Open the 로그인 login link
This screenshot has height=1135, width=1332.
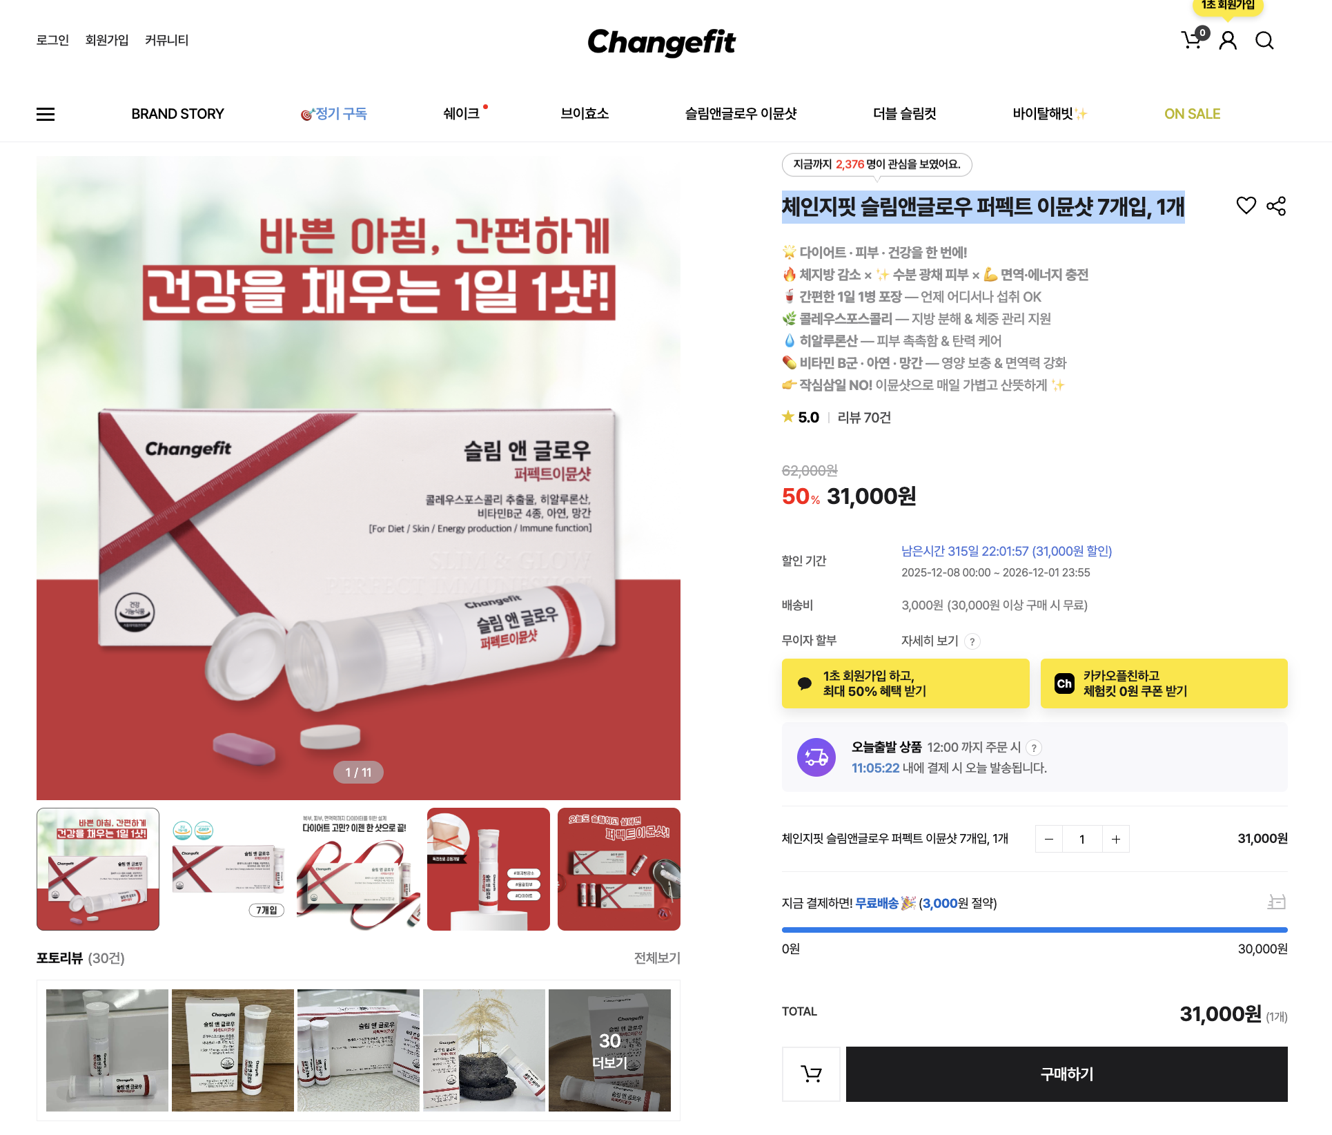coord(52,40)
